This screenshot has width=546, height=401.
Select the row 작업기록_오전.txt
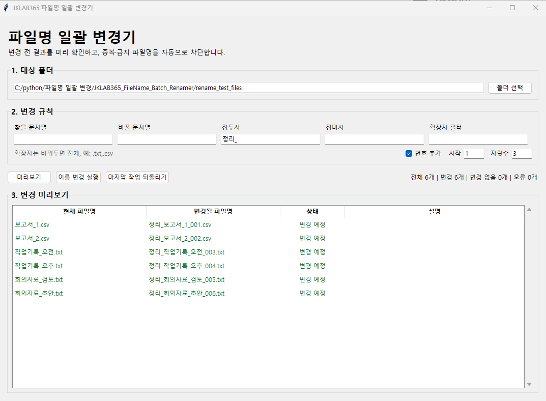(x=268, y=252)
